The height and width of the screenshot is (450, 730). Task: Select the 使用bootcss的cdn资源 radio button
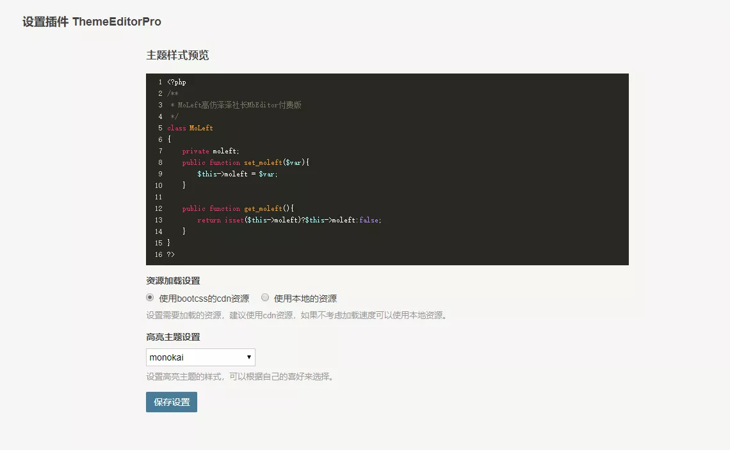[149, 297]
